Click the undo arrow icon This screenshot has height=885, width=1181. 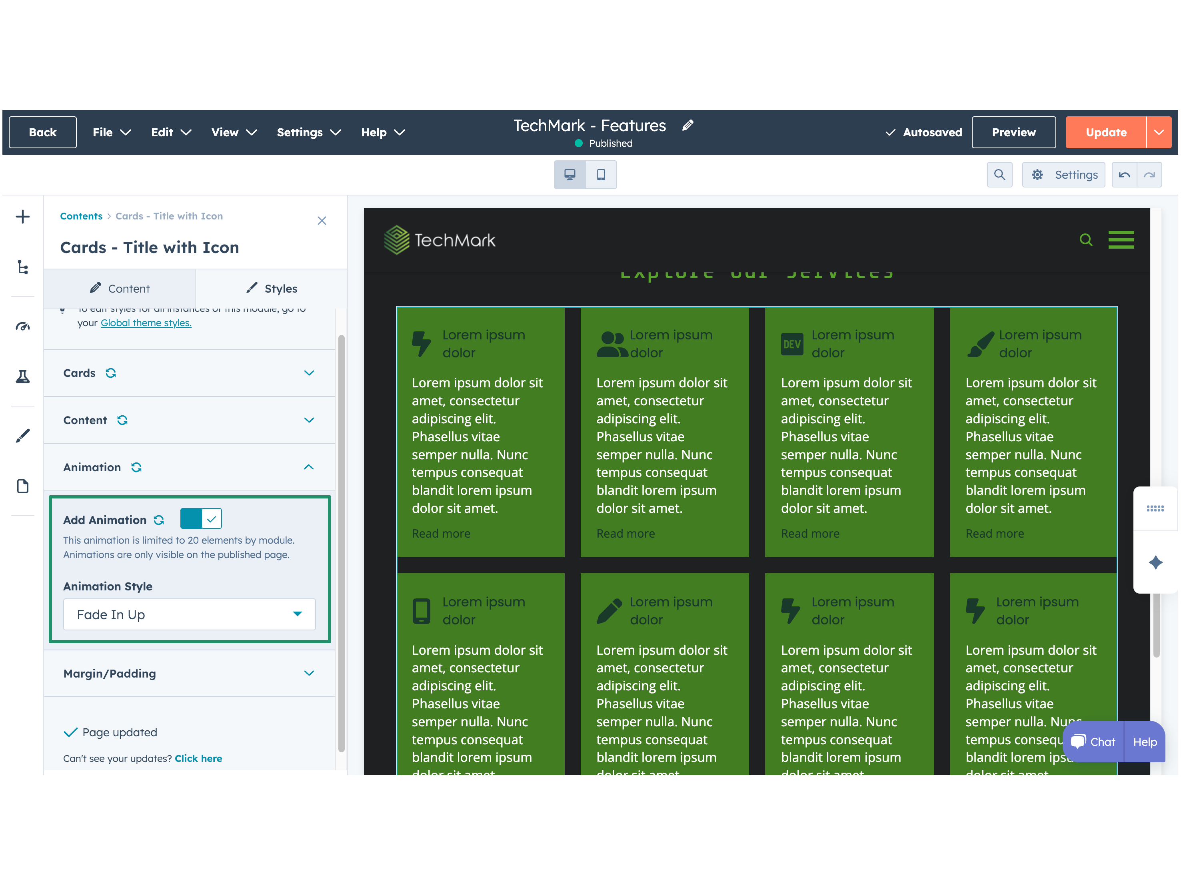(1124, 175)
